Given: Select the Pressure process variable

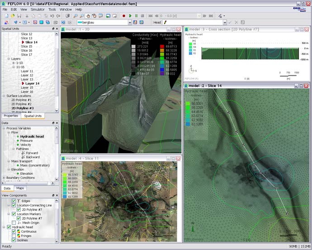Looking at the screenshot, I should point(26,141).
